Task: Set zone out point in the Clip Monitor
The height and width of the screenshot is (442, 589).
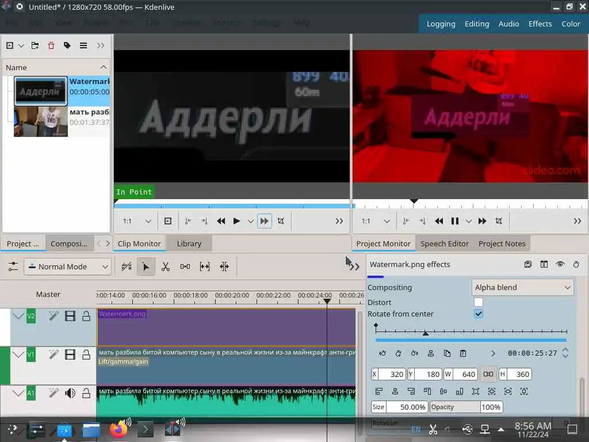Action: (x=204, y=221)
